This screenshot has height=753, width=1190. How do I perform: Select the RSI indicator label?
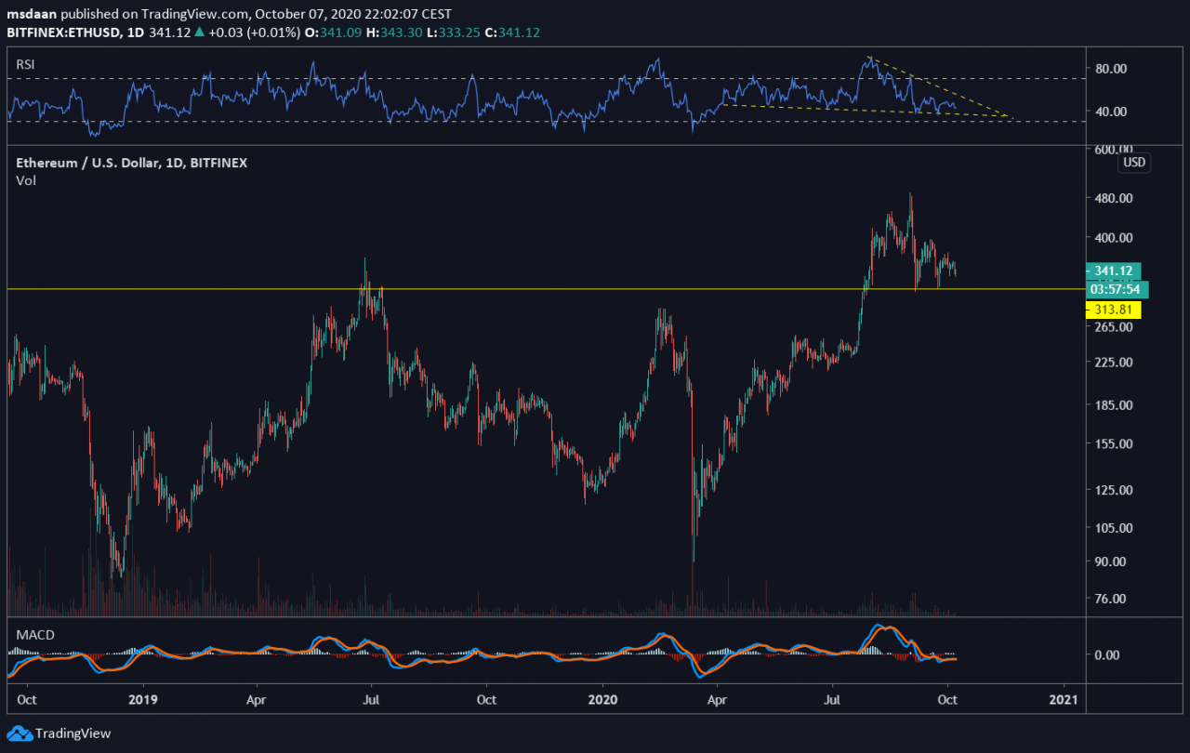(27, 63)
